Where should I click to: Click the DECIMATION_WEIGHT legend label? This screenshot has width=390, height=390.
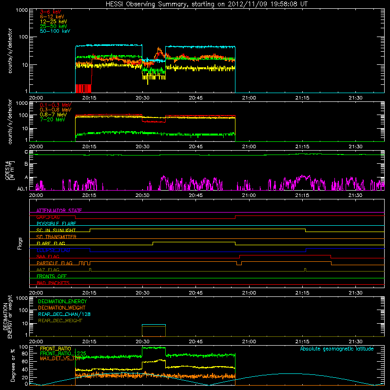click(62, 308)
